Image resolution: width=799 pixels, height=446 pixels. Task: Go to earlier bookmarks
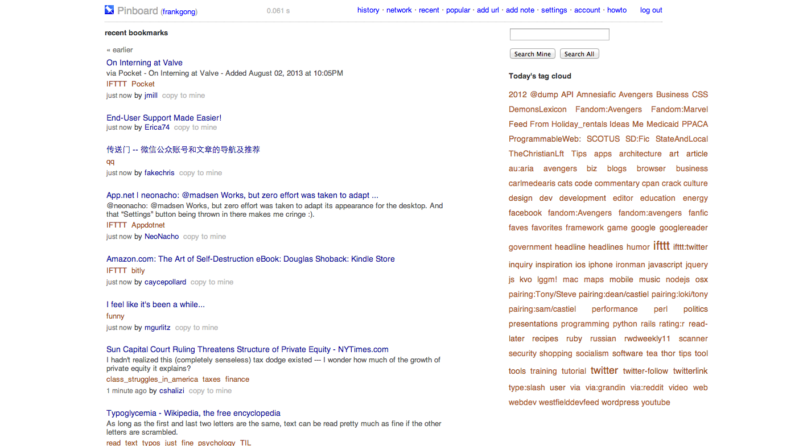coord(120,50)
